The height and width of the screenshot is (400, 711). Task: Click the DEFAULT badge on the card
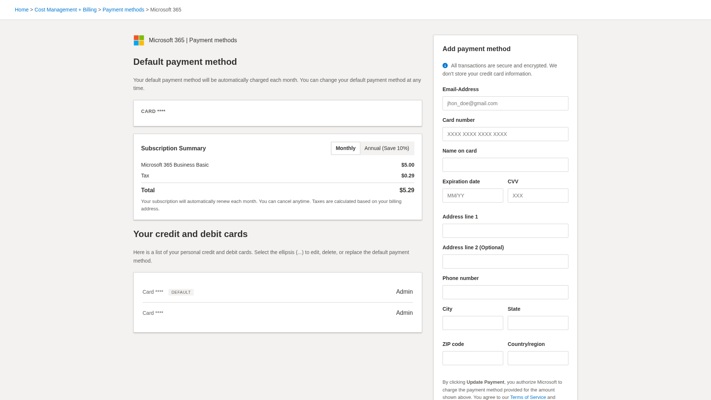pos(181,292)
